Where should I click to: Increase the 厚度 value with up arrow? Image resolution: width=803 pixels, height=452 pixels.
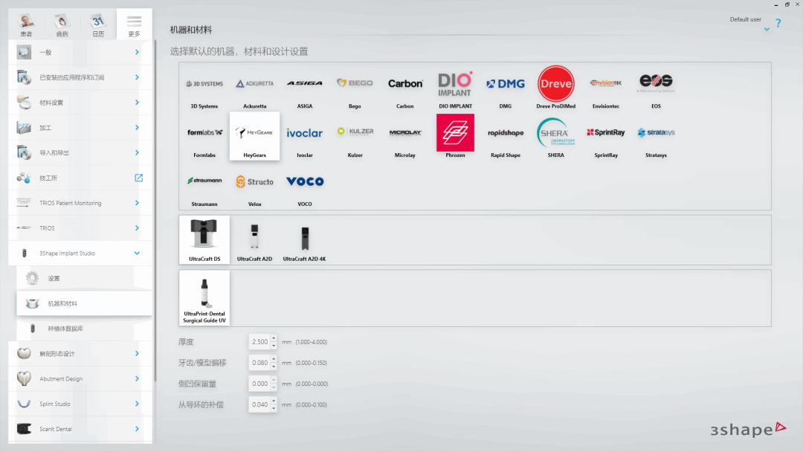click(x=274, y=338)
